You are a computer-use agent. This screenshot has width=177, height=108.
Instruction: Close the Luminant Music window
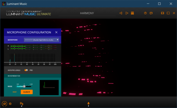171,4
